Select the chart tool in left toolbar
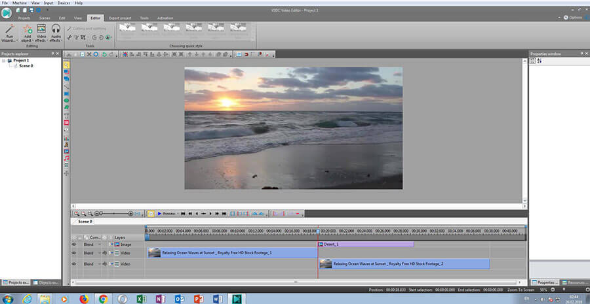 pyautogui.click(x=66, y=137)
